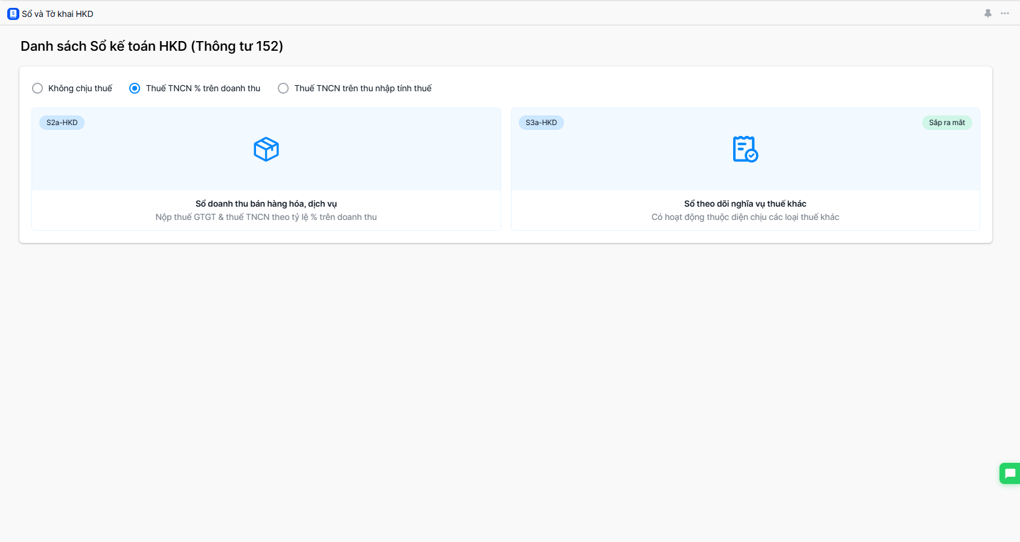Viewport: 1020px width, 542px height.
Task: Open the green chat support bubble
Action: [1010, 474]
